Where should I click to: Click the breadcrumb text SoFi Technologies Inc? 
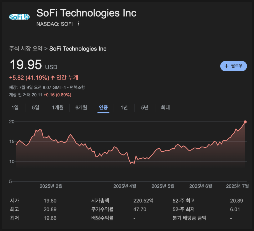point(78,49)
